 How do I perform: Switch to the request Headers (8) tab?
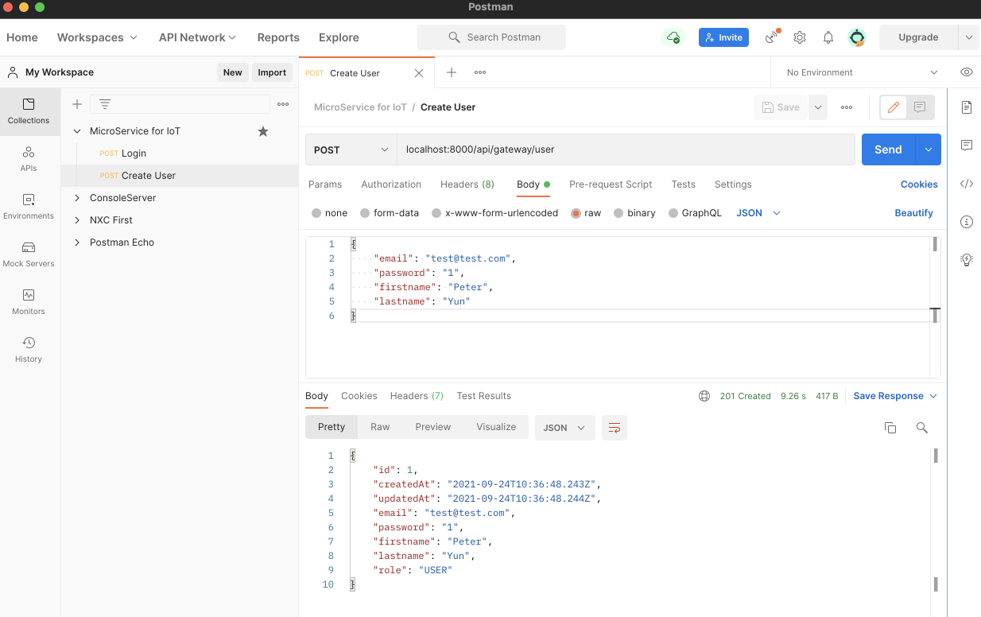click(x=467, y=184)
